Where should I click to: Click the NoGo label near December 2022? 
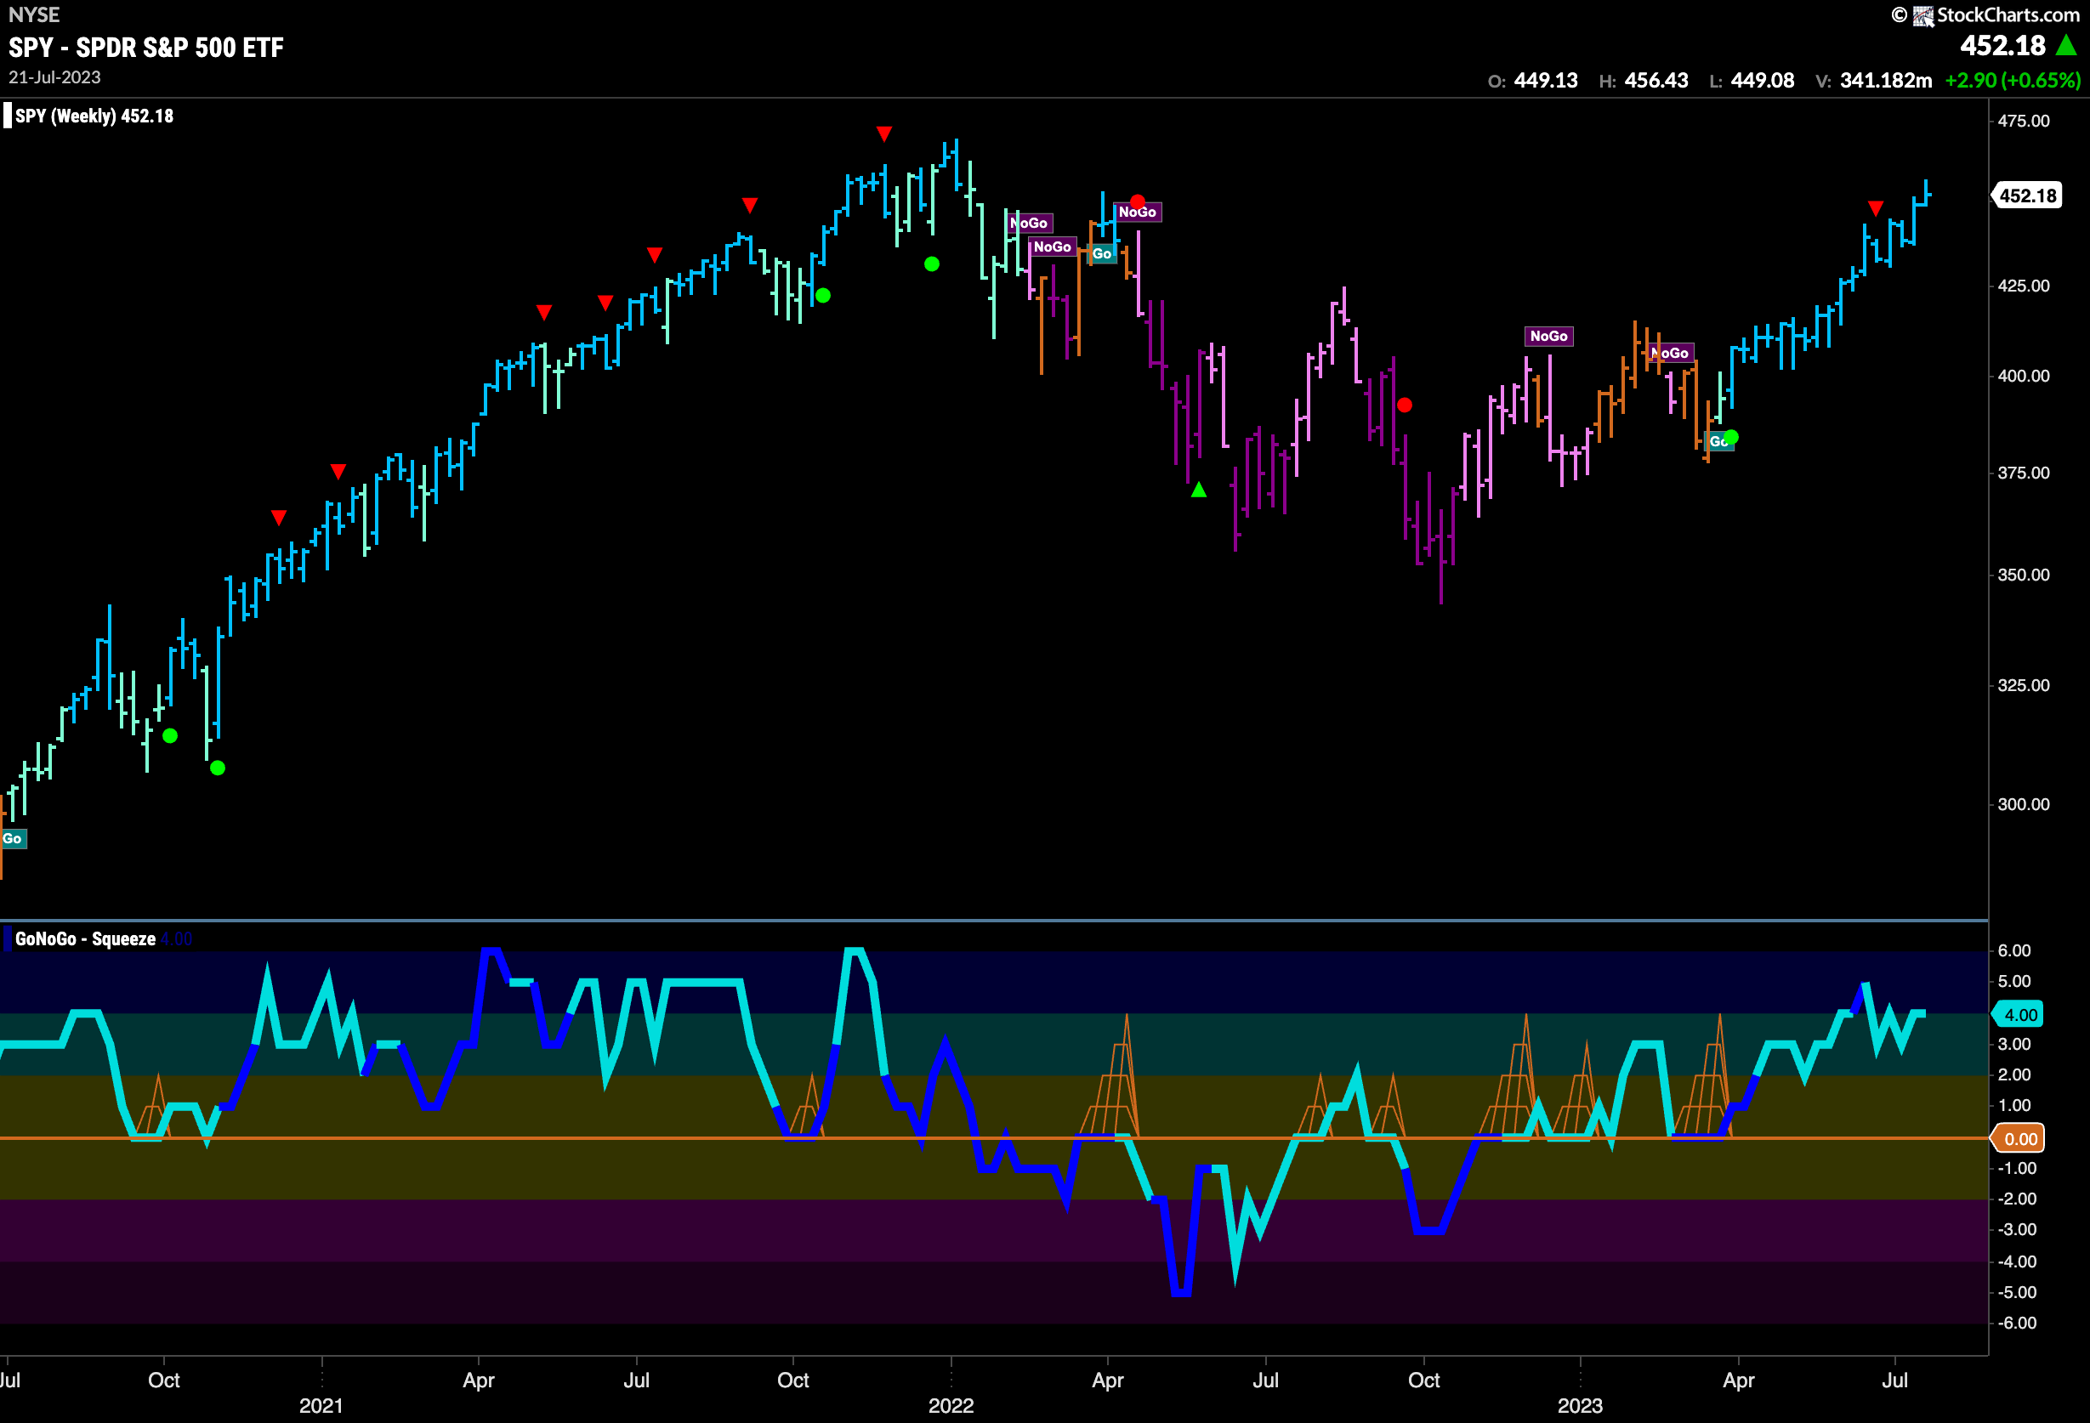(x=1548, y=336)
